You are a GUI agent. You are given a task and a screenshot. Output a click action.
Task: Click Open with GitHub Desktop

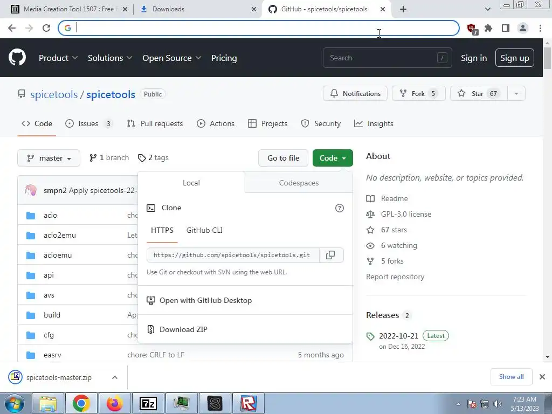(x=199, y=300)
